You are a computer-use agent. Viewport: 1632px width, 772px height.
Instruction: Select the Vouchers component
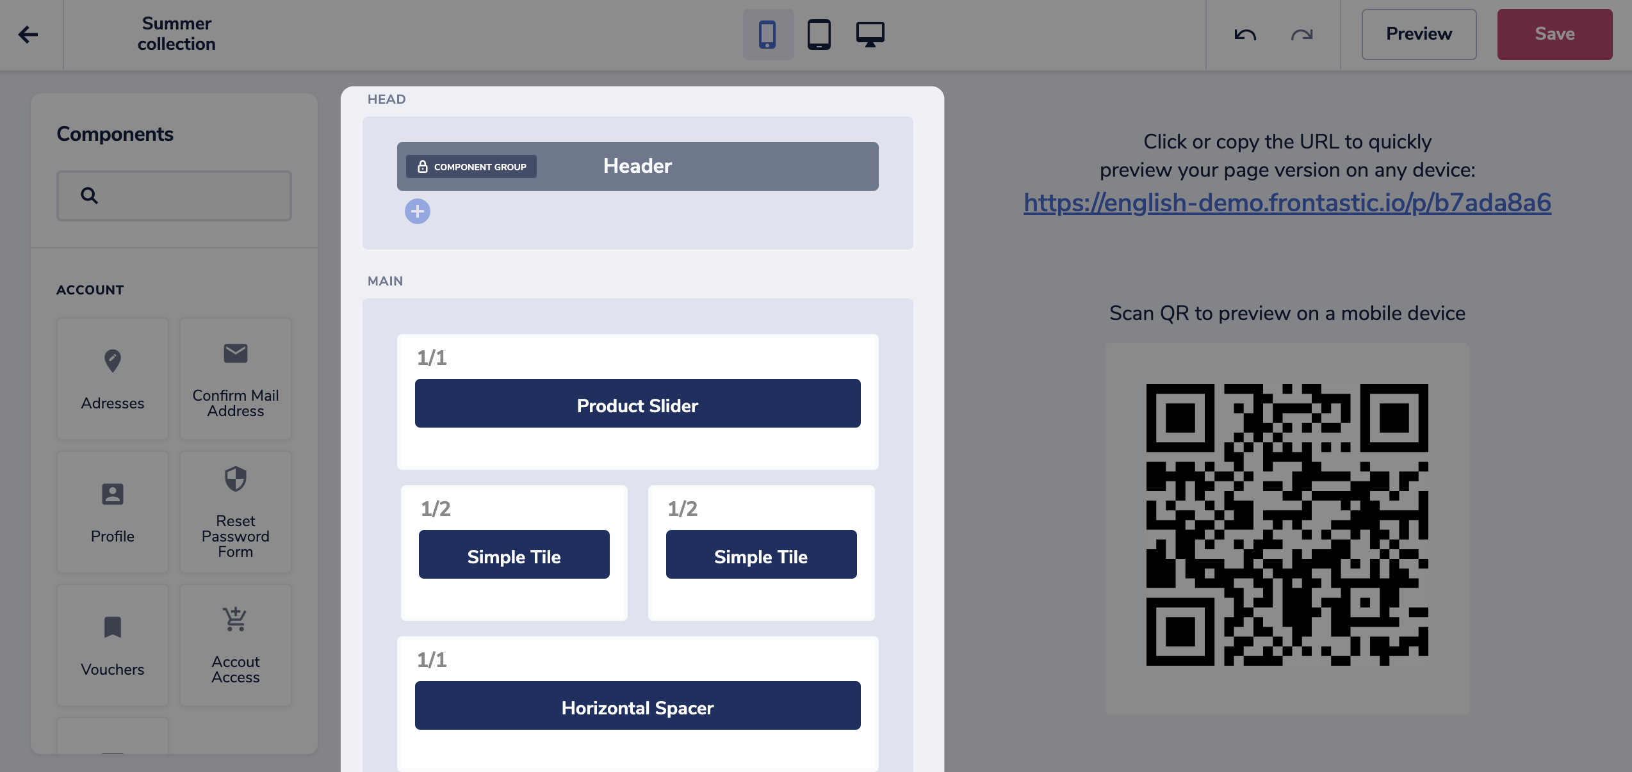113,645
